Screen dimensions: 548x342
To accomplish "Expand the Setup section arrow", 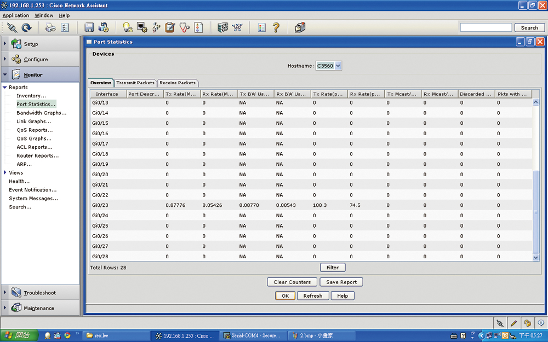I will pos(5,44).
